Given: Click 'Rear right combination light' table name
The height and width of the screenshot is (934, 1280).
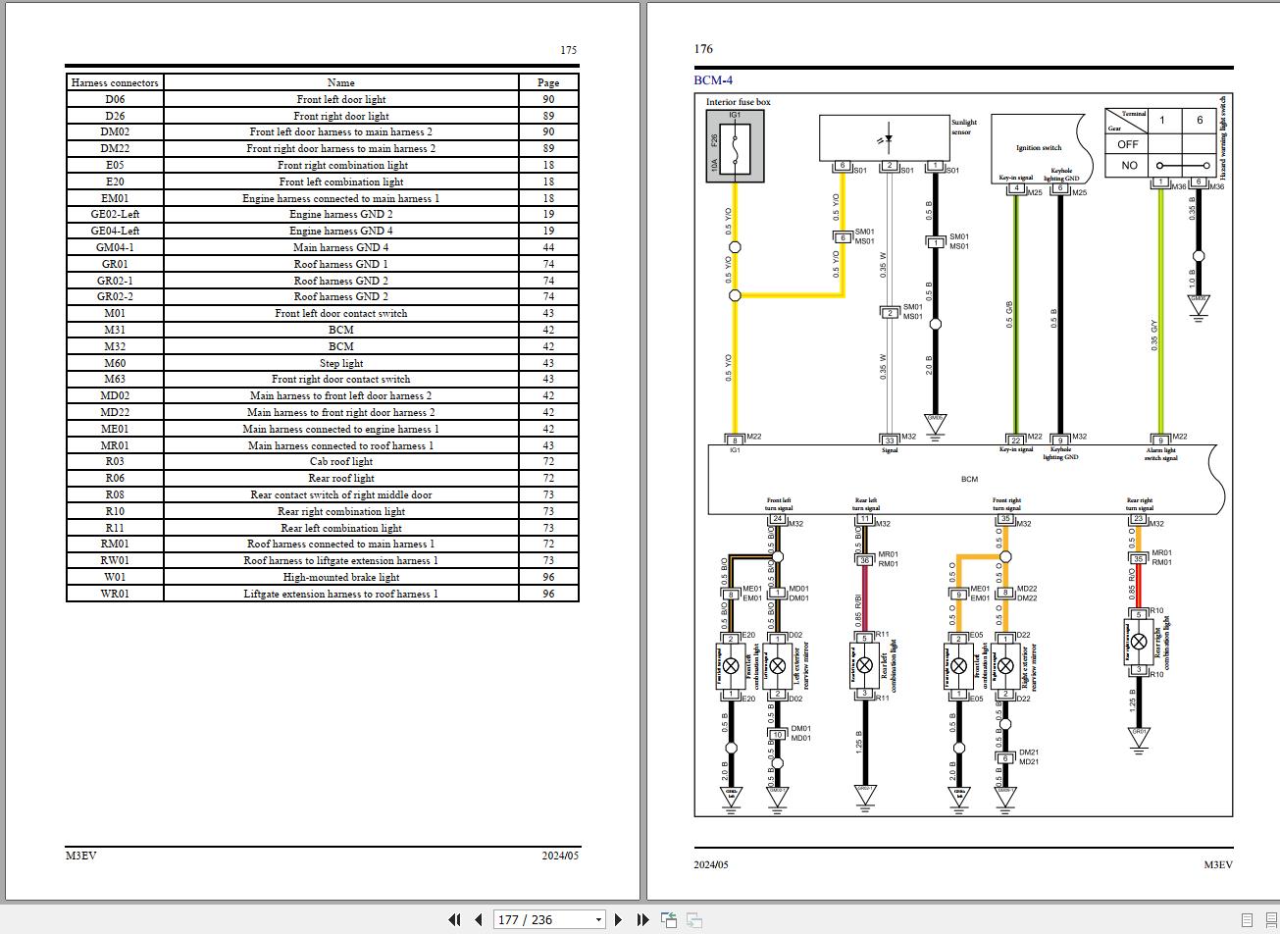Looking at the screenshot, I should 340,511.
